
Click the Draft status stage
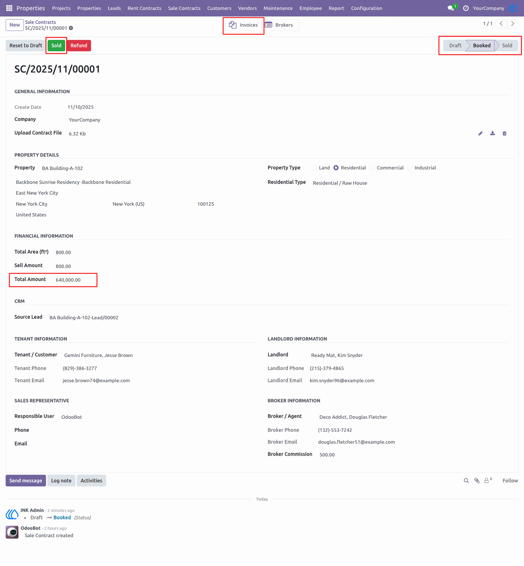click(455, 45)
